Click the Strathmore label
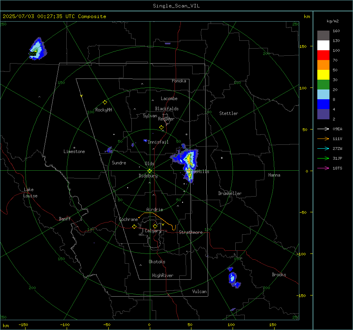The width and height of the screenshot is (353, 330). (x=191, y=232)
